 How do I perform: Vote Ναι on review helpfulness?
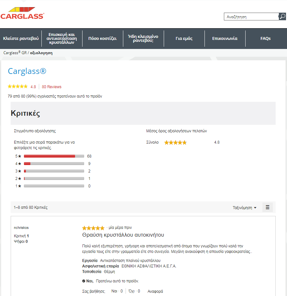pyautogui.click(x=117, y=291)
